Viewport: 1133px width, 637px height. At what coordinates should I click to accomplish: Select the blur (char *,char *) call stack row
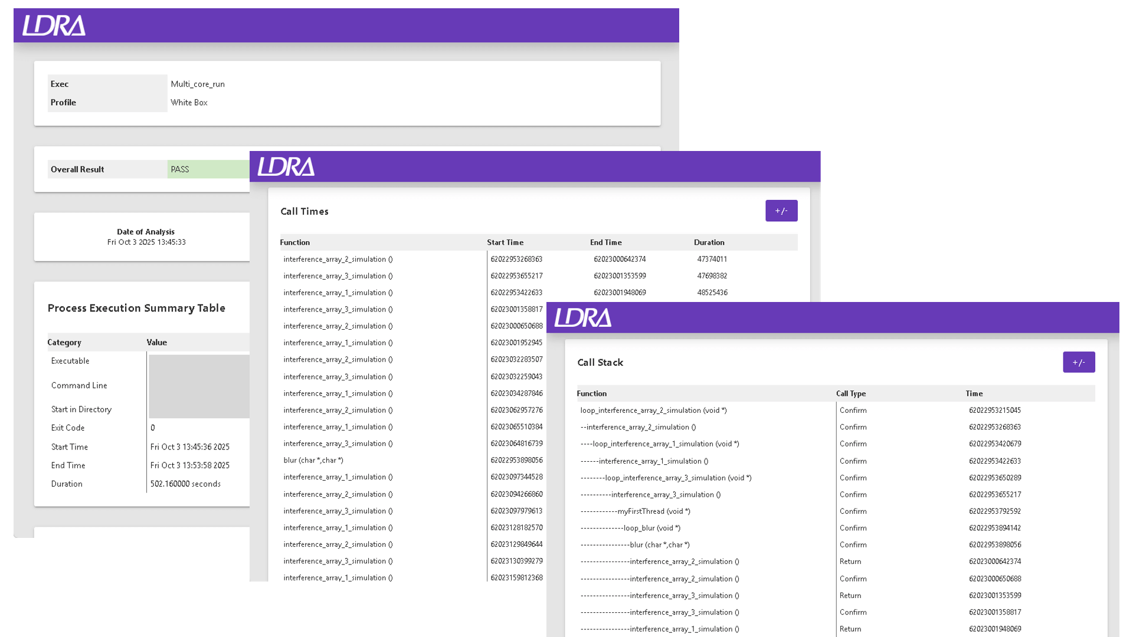[x=635, y=545]
